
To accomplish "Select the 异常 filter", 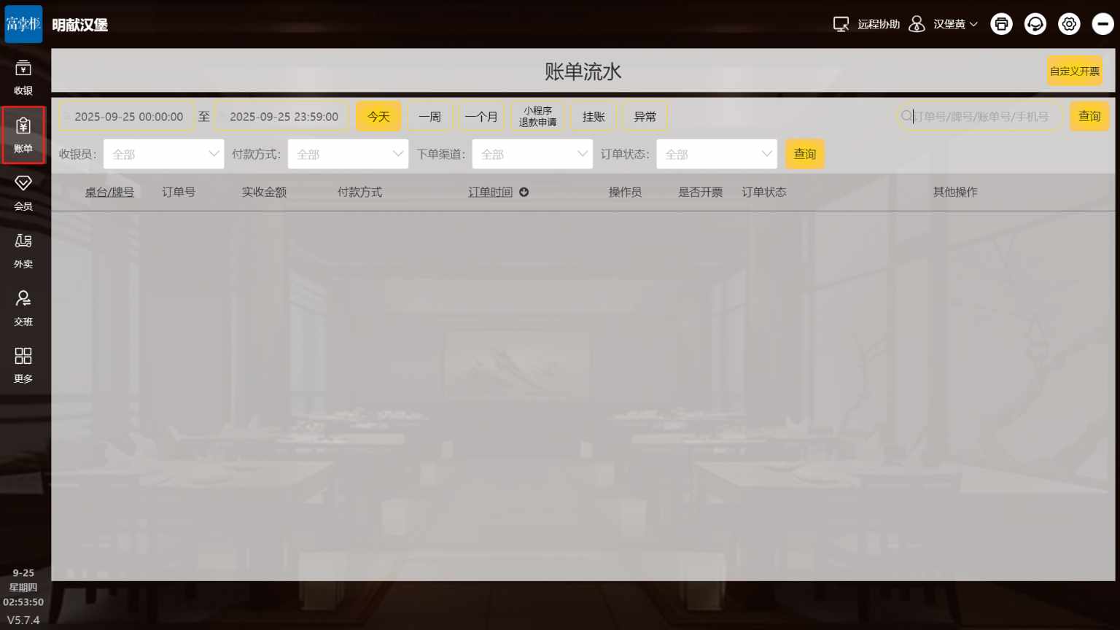I will (x=645, y=117).
